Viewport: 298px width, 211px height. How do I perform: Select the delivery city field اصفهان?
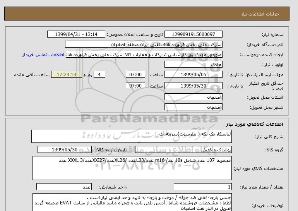pos(193,107)
